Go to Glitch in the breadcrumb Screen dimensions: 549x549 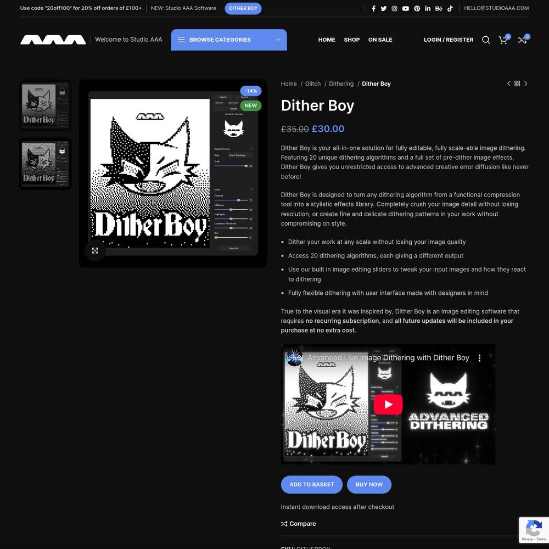(x=313, y=84)
